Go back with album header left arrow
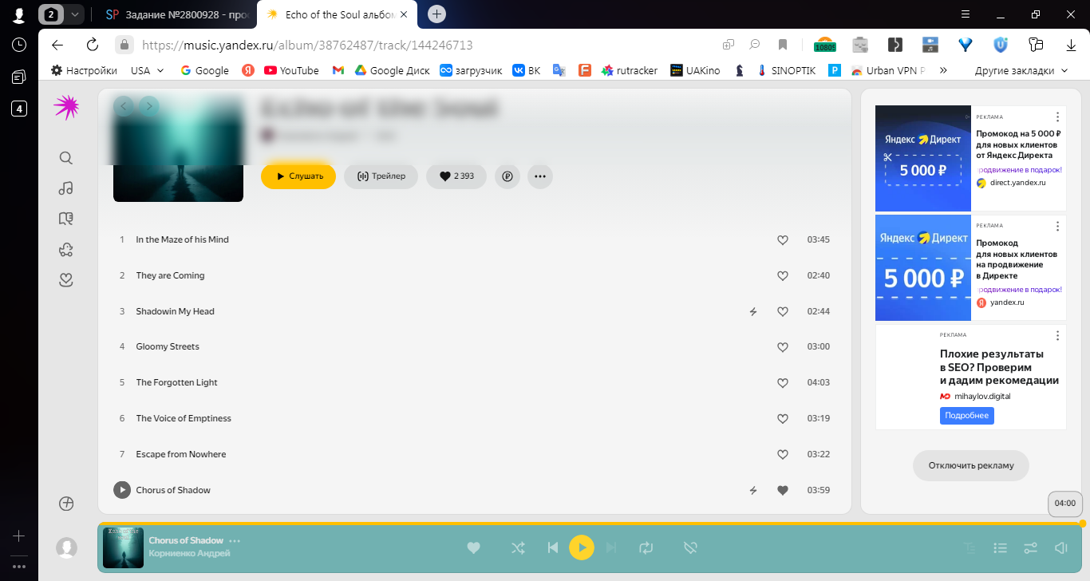The width and height of the screenshot is (1090, 581). coord(124,105)
